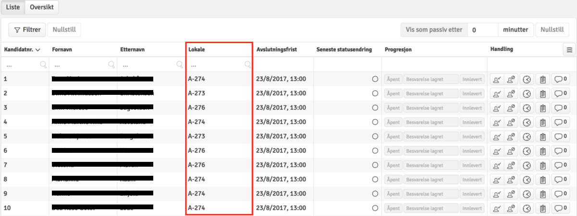
Task: Open the comment bubble for candidate 5
Action: coord(560,137)
